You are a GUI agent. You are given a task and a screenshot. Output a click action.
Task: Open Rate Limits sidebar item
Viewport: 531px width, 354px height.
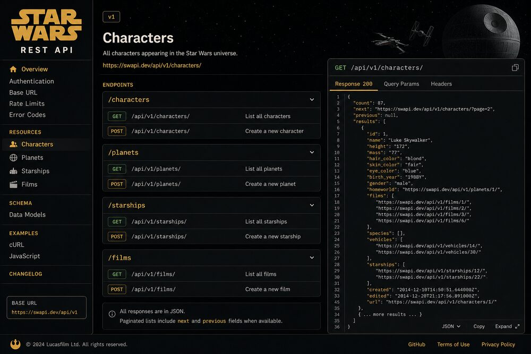pos(27,103)
